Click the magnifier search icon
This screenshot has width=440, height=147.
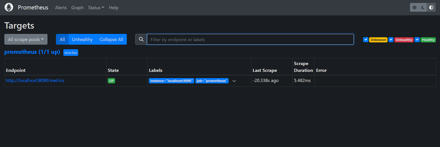point(141,39)
